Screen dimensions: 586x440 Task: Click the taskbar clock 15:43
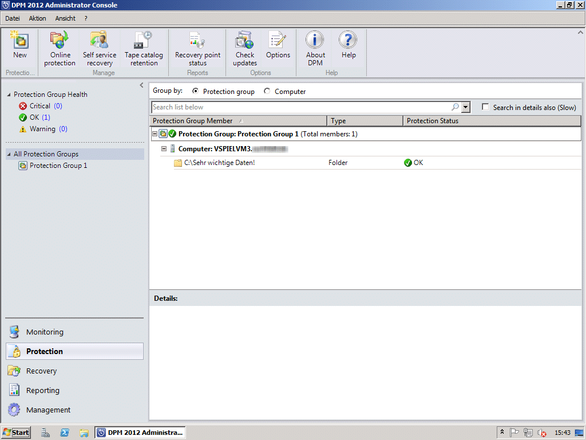(x=563, y=433)
